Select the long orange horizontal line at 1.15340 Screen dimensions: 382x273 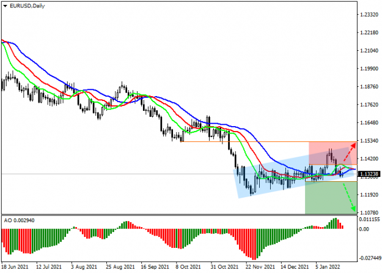[269, 142]
